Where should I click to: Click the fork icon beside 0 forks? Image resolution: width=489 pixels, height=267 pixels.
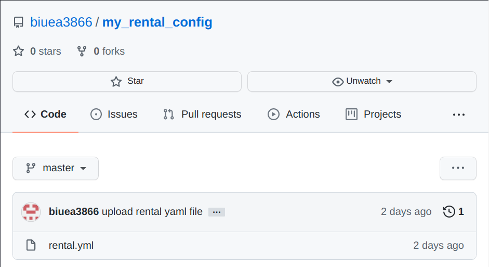click(82, 51)
